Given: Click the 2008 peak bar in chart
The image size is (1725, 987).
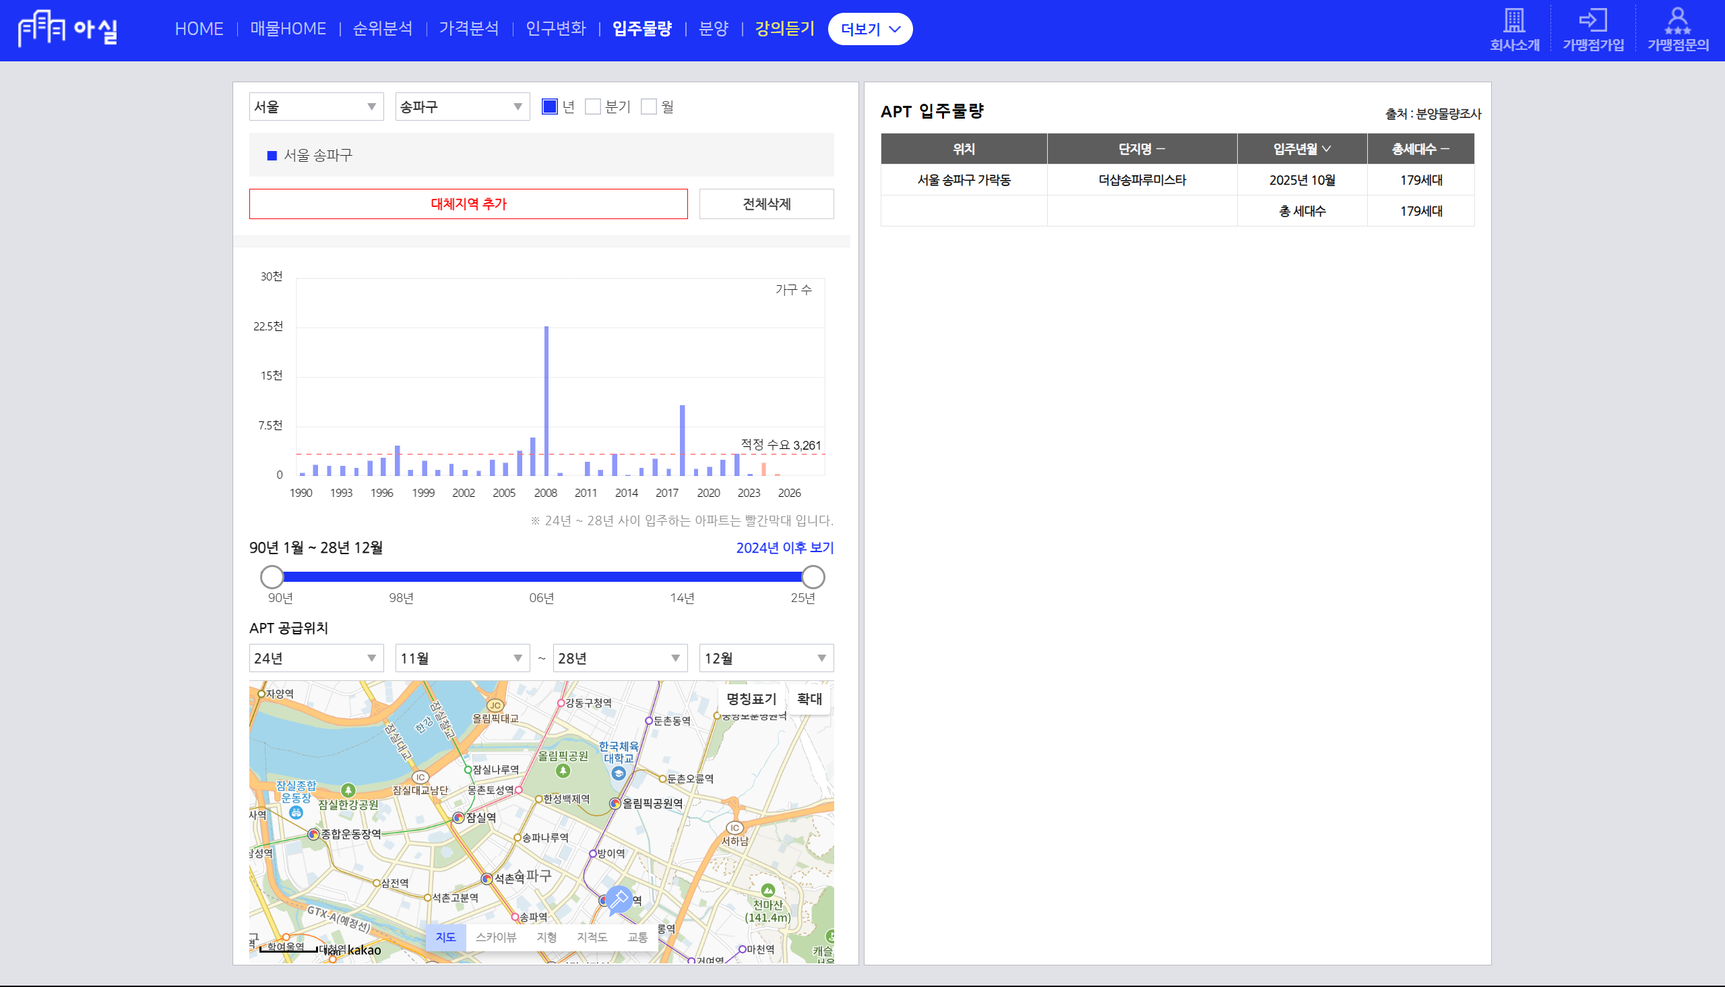Looking at the screenshot, I should 546,400.
